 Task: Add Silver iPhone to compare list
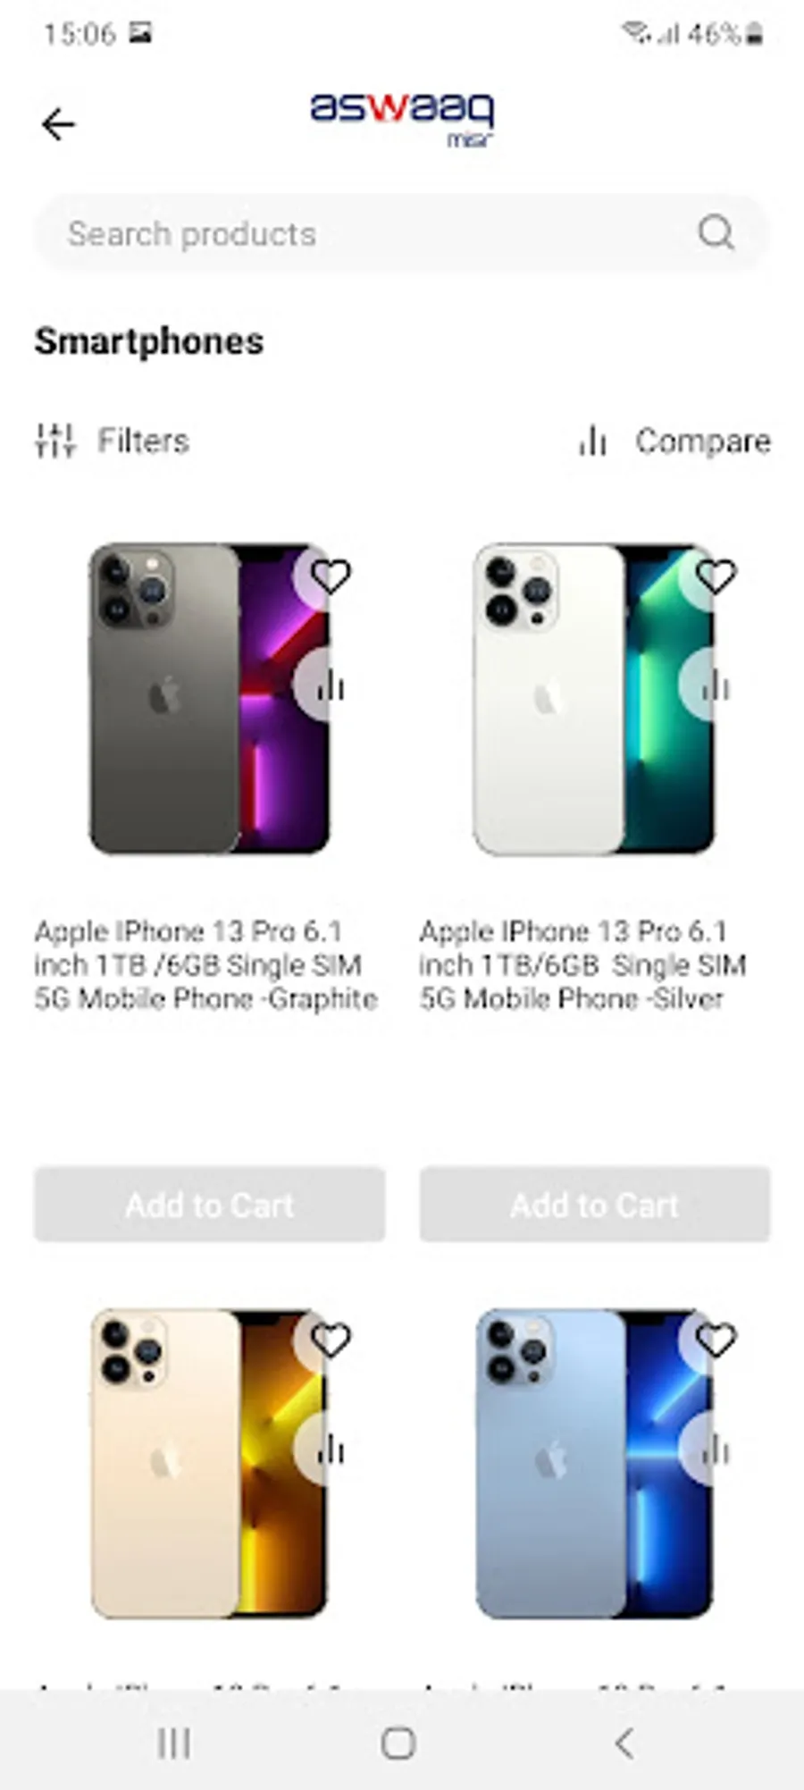pos(716,685)
